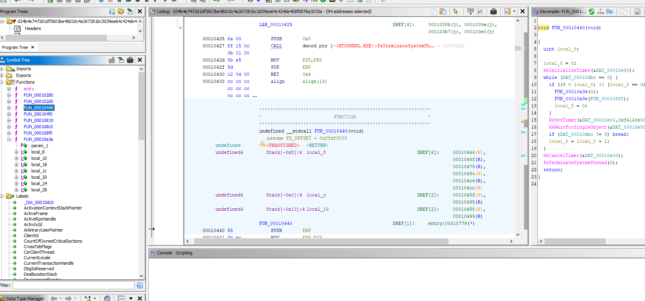Click the Decompiler edit signature pencil icon
Viewport: 645px width, 301px height.
pos(637,11)
